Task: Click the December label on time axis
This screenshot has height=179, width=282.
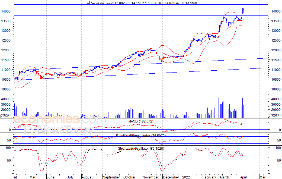Action: point(171,177)
